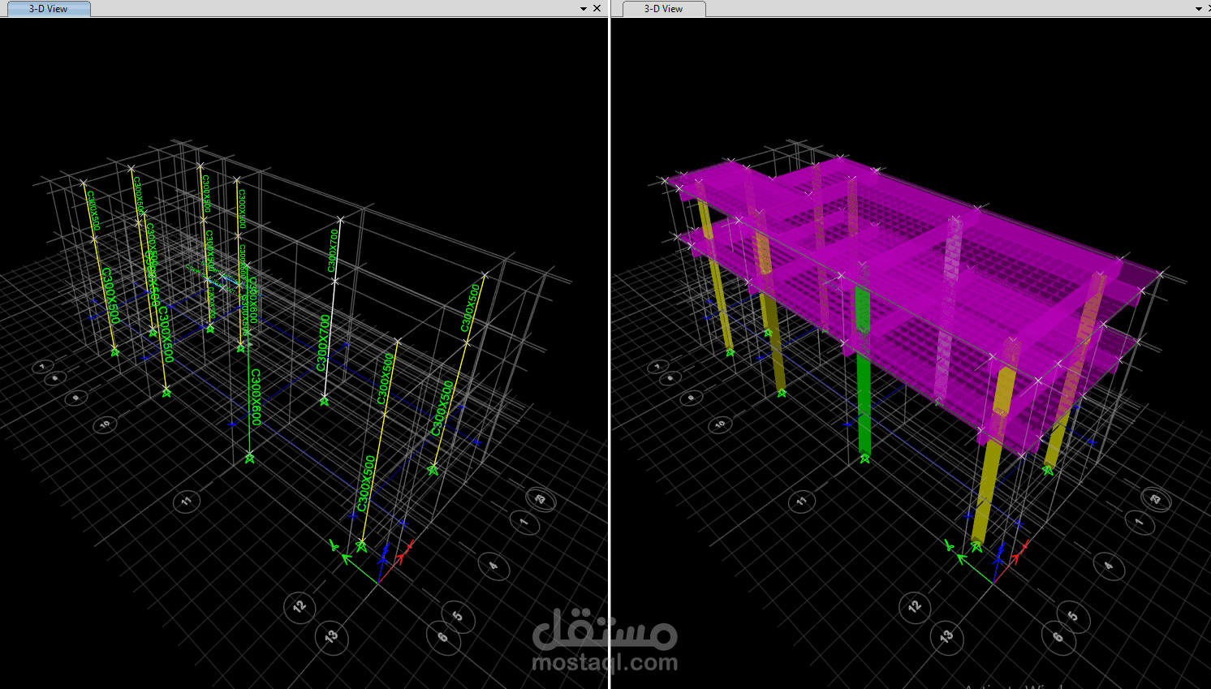Select the support below the green extruded column
Image resolution: width=1211 pixels, height=689 pixels.
(864, 459)
